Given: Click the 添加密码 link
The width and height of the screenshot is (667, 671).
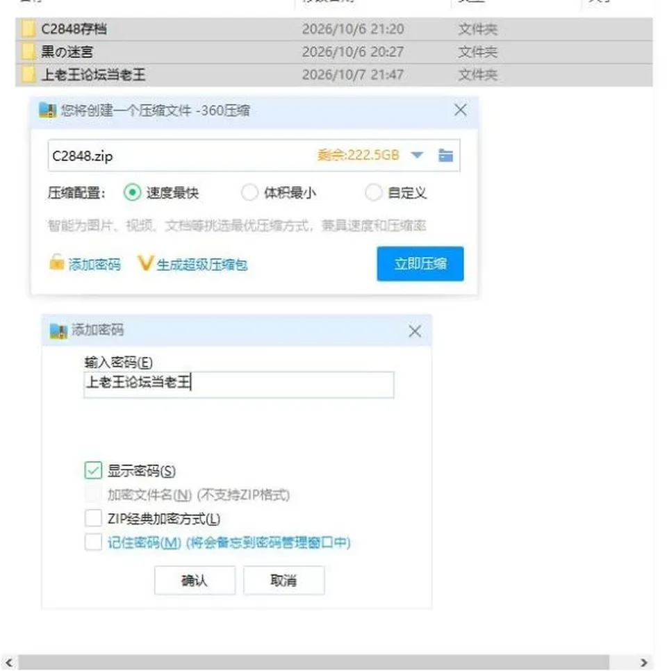Looking at the screenshot, I should pyautogui.click(x=94, y=265).
